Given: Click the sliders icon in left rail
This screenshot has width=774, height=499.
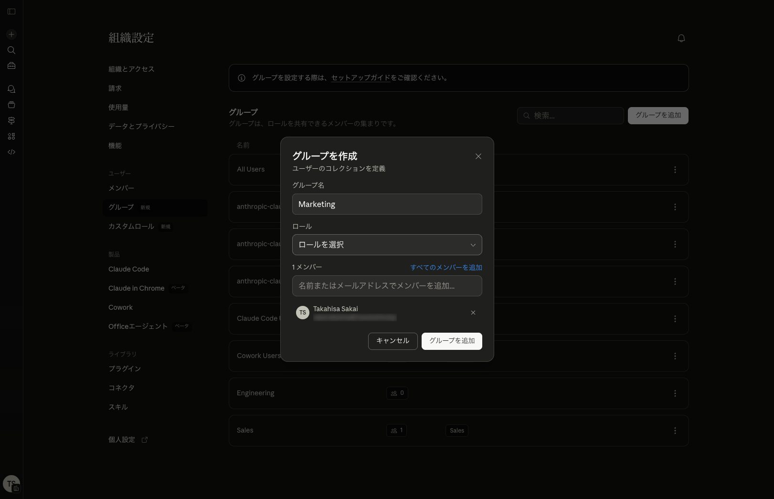Looking at the screenshot, I should (11, 120).
